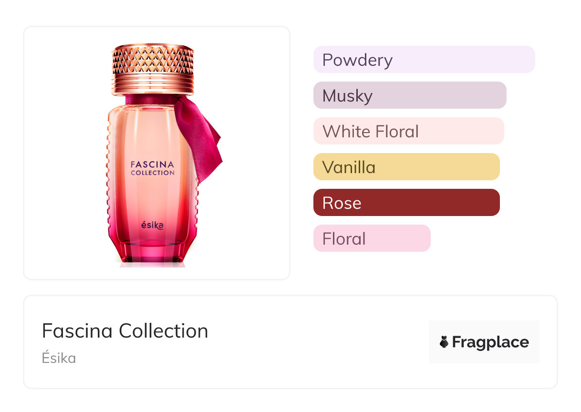Click the FASCINA text printed on the bottle
The height and width of the screenshot is (412, 581).
(152, 165)
